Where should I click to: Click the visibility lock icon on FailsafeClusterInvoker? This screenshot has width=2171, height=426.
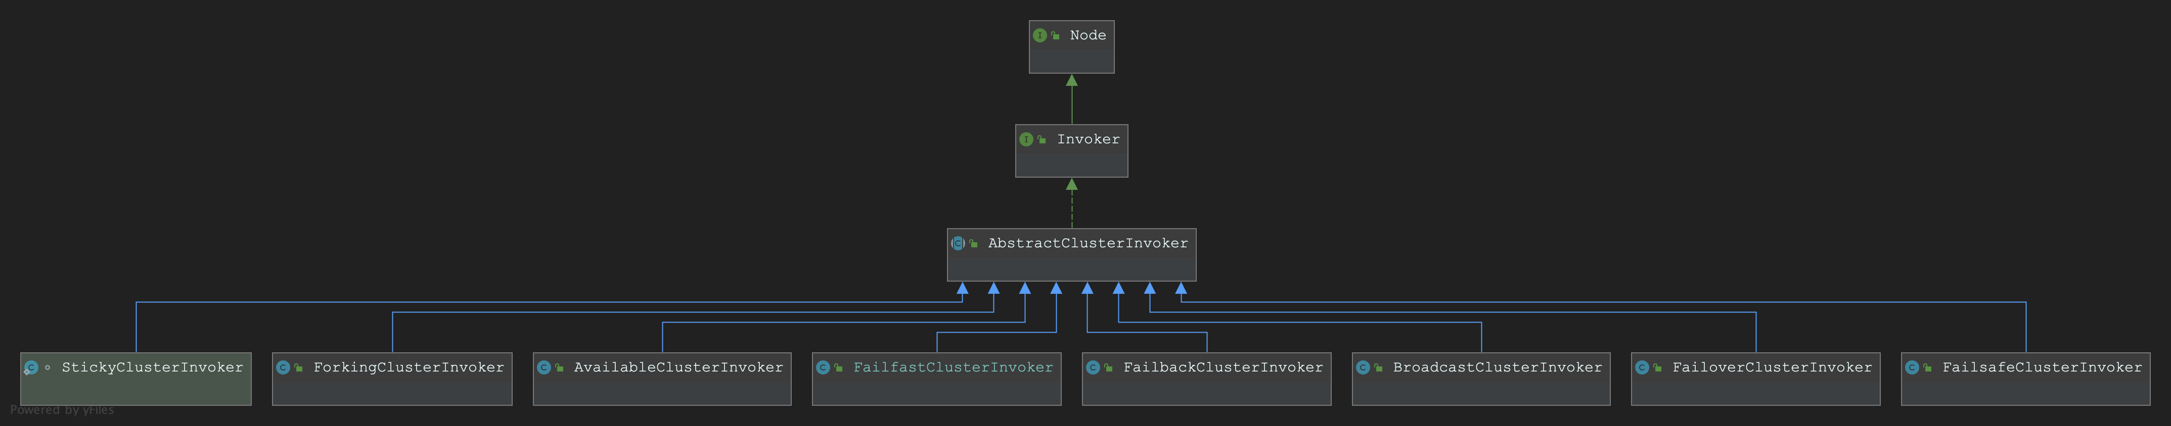point(1927,368)
